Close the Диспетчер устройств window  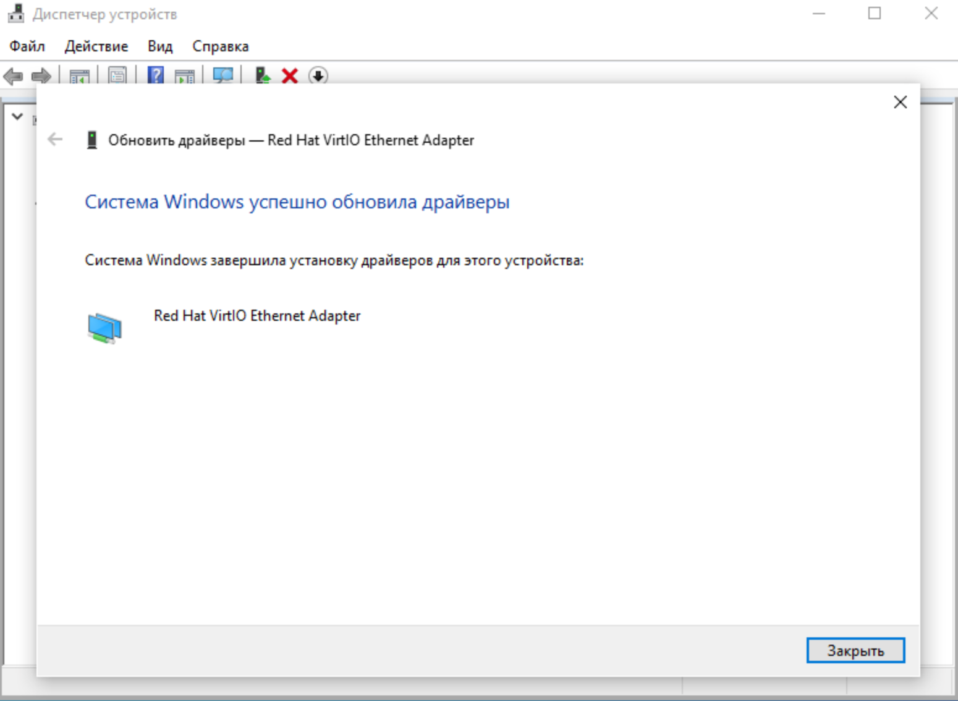pos(931,14)
